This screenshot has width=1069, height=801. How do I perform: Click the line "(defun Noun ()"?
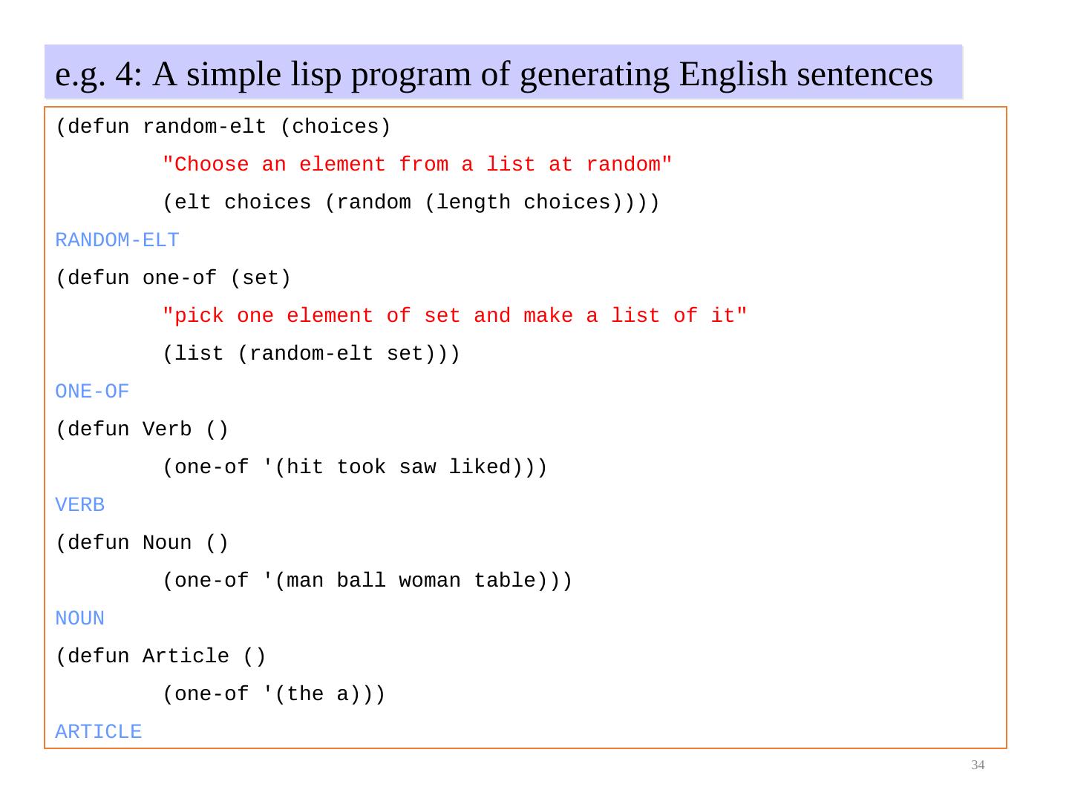[x=143, y=544]
